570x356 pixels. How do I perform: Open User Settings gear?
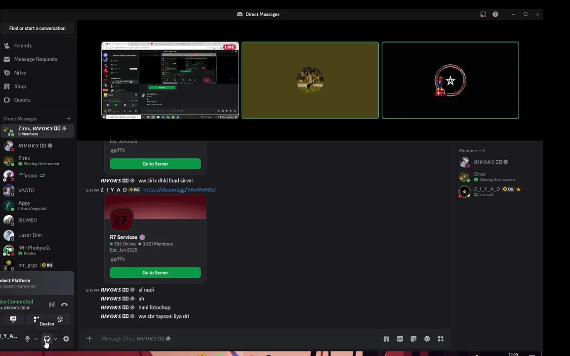tap(66, 339)
